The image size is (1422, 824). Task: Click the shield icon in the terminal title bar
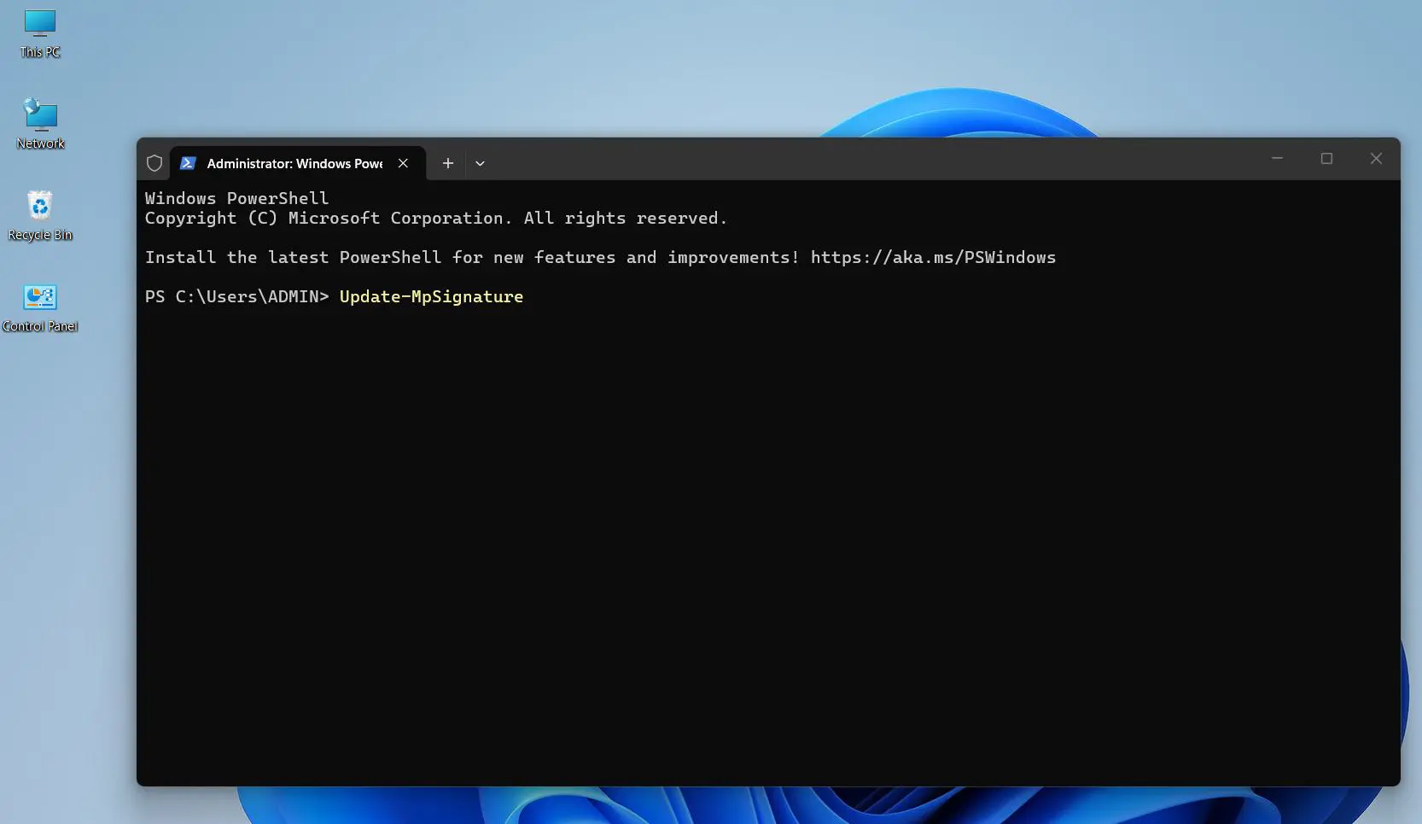pos(154,162)
